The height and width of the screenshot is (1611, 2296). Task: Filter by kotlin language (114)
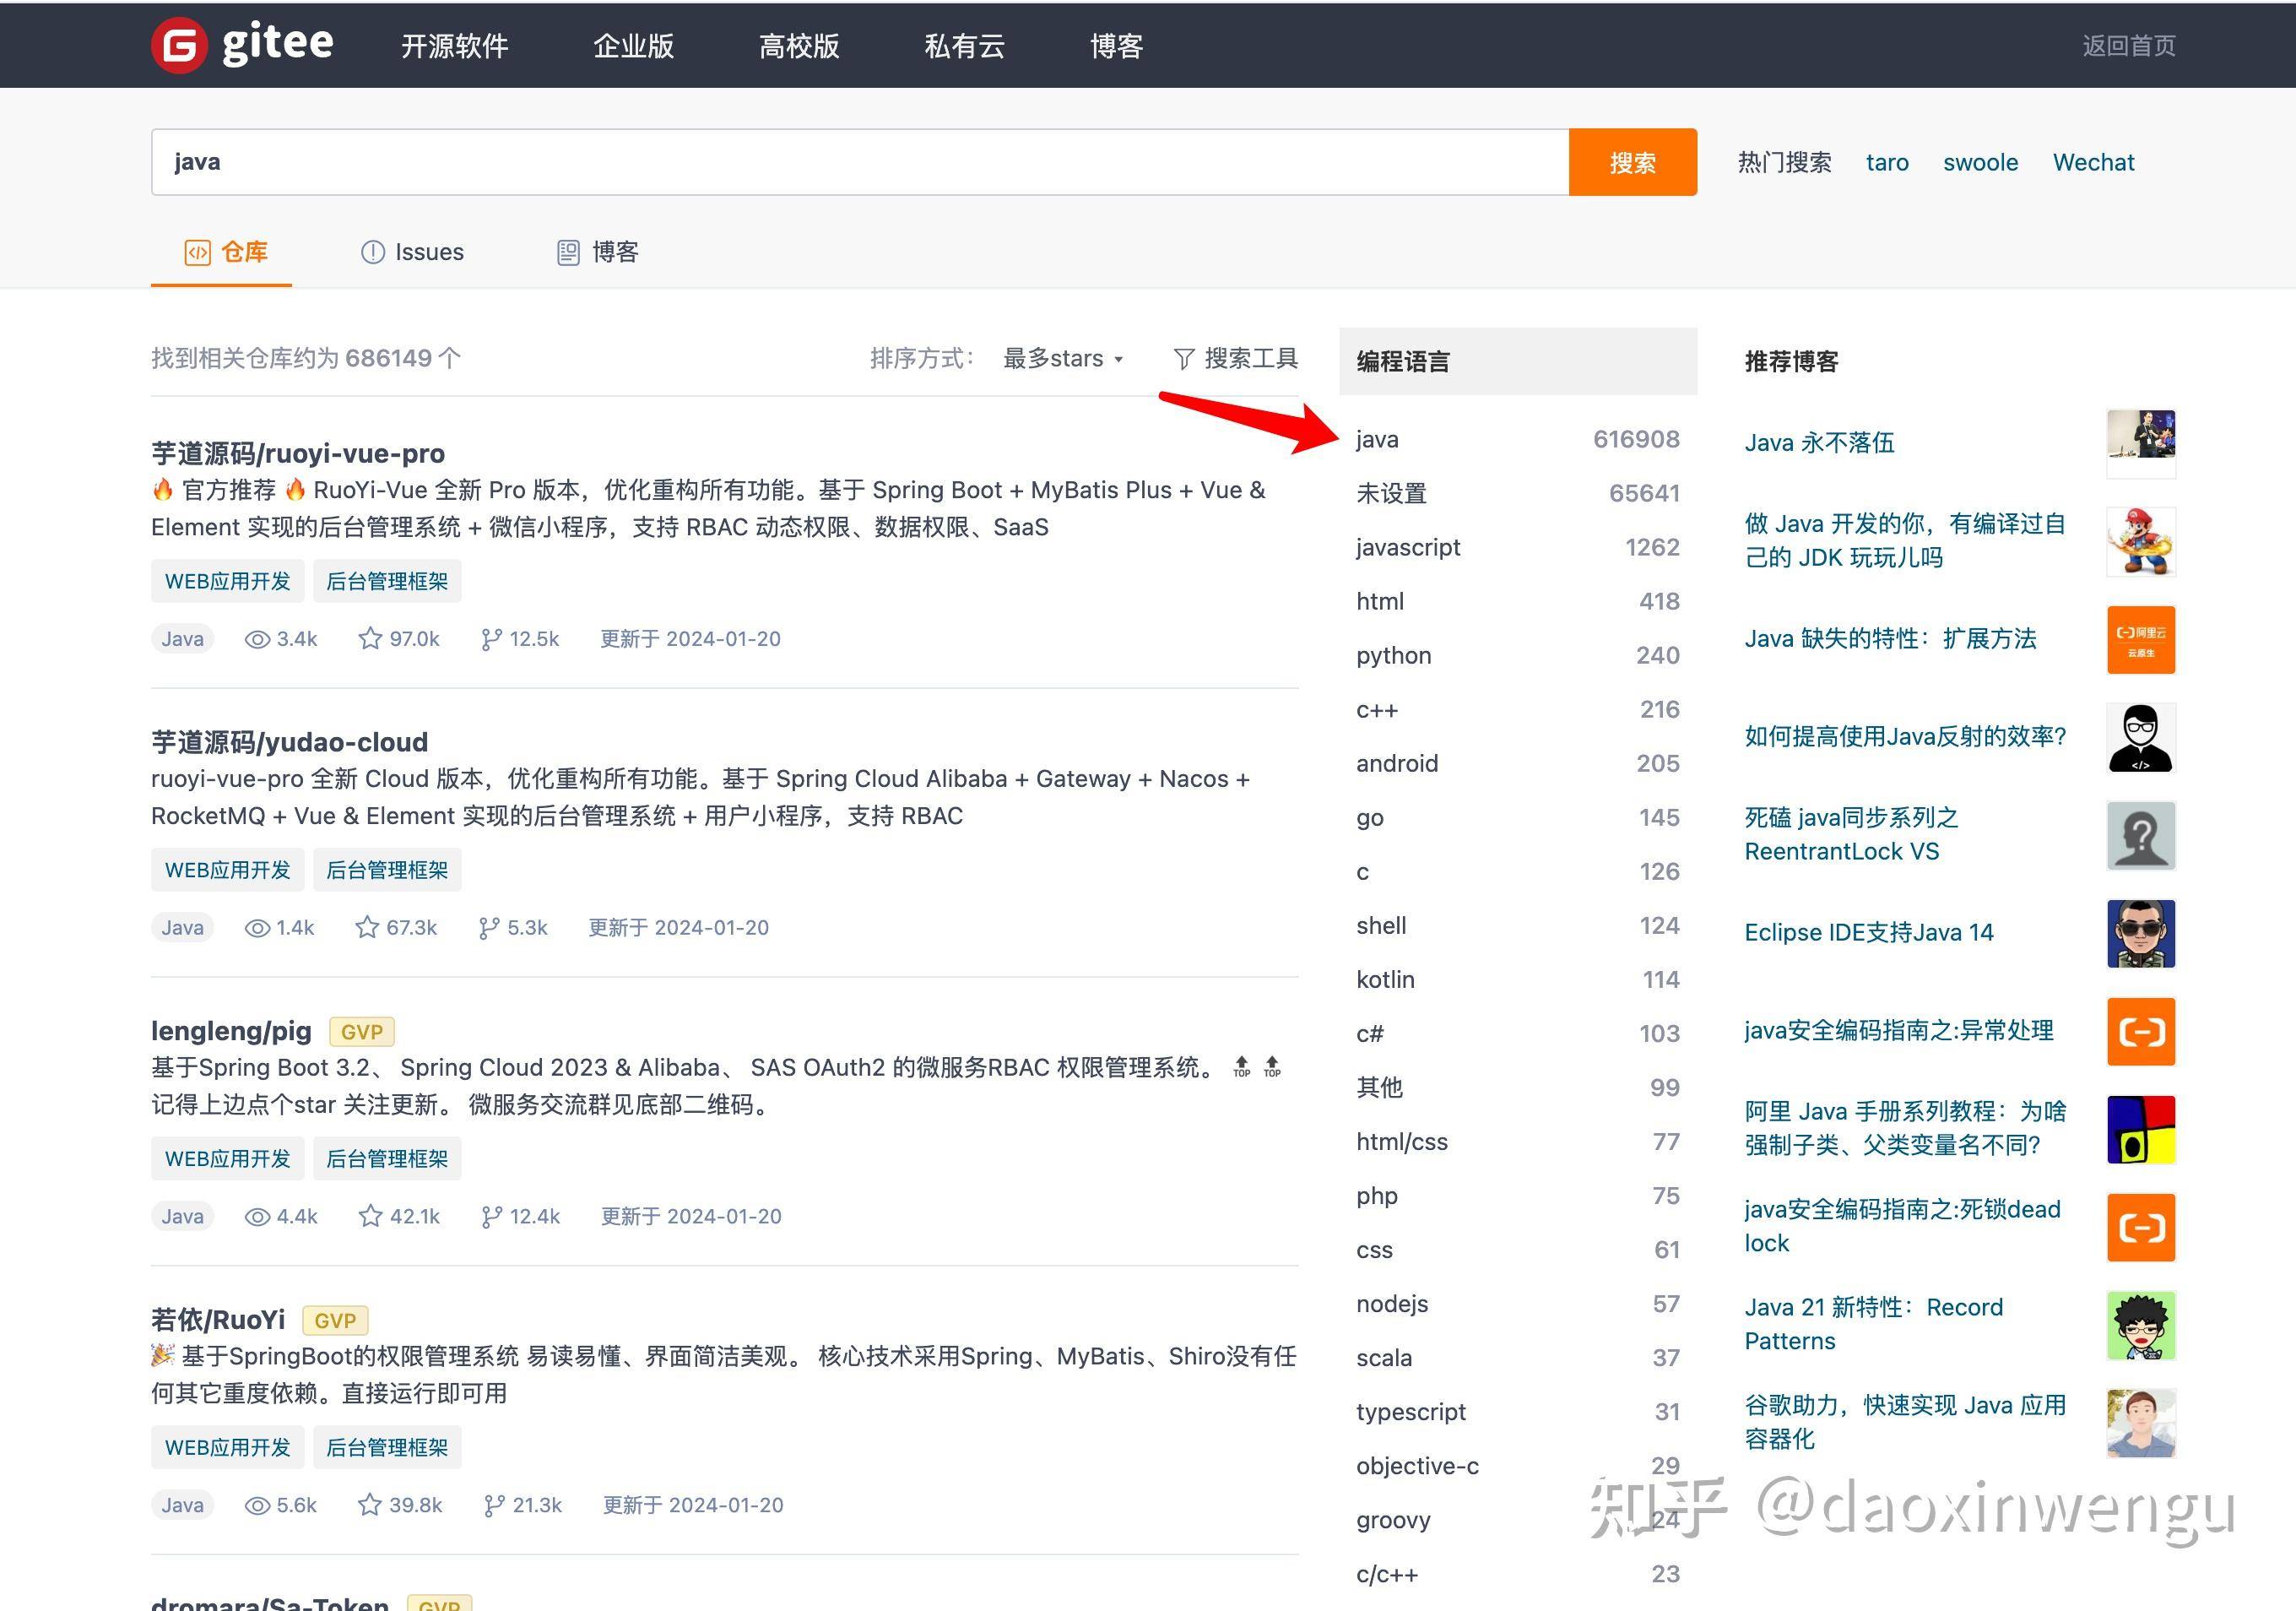coord(1517,980)
